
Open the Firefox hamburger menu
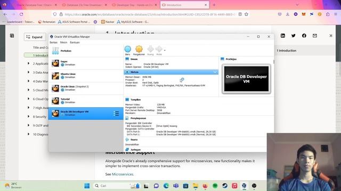336,14
